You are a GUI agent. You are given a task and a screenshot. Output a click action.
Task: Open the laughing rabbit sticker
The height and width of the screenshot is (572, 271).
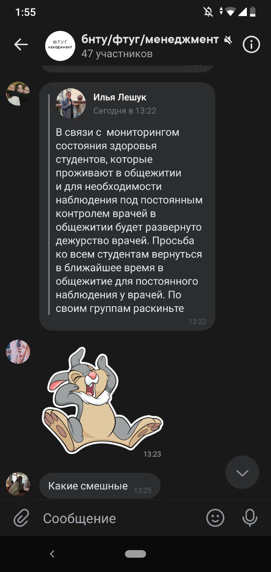tap(102, 400)
